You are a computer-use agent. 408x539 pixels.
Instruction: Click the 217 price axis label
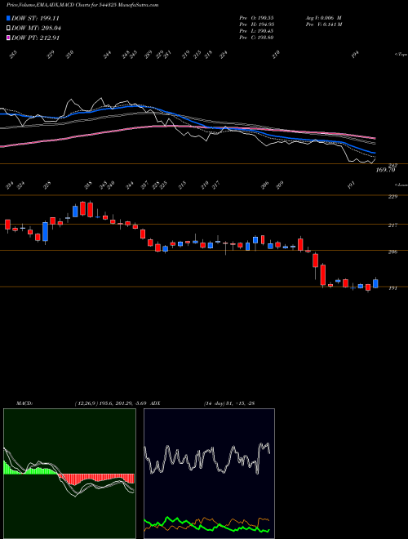click(x=392, y=225)
